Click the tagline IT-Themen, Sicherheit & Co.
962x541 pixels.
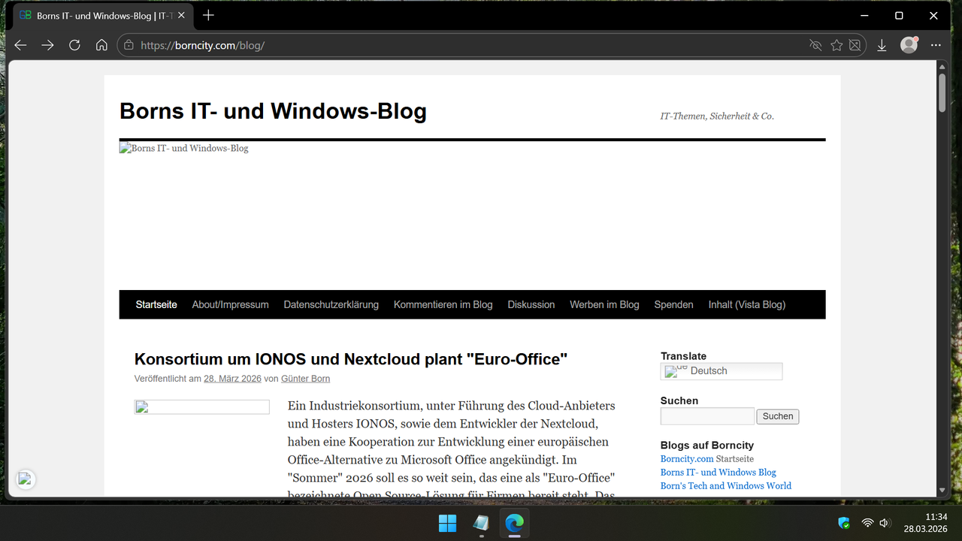717,116
